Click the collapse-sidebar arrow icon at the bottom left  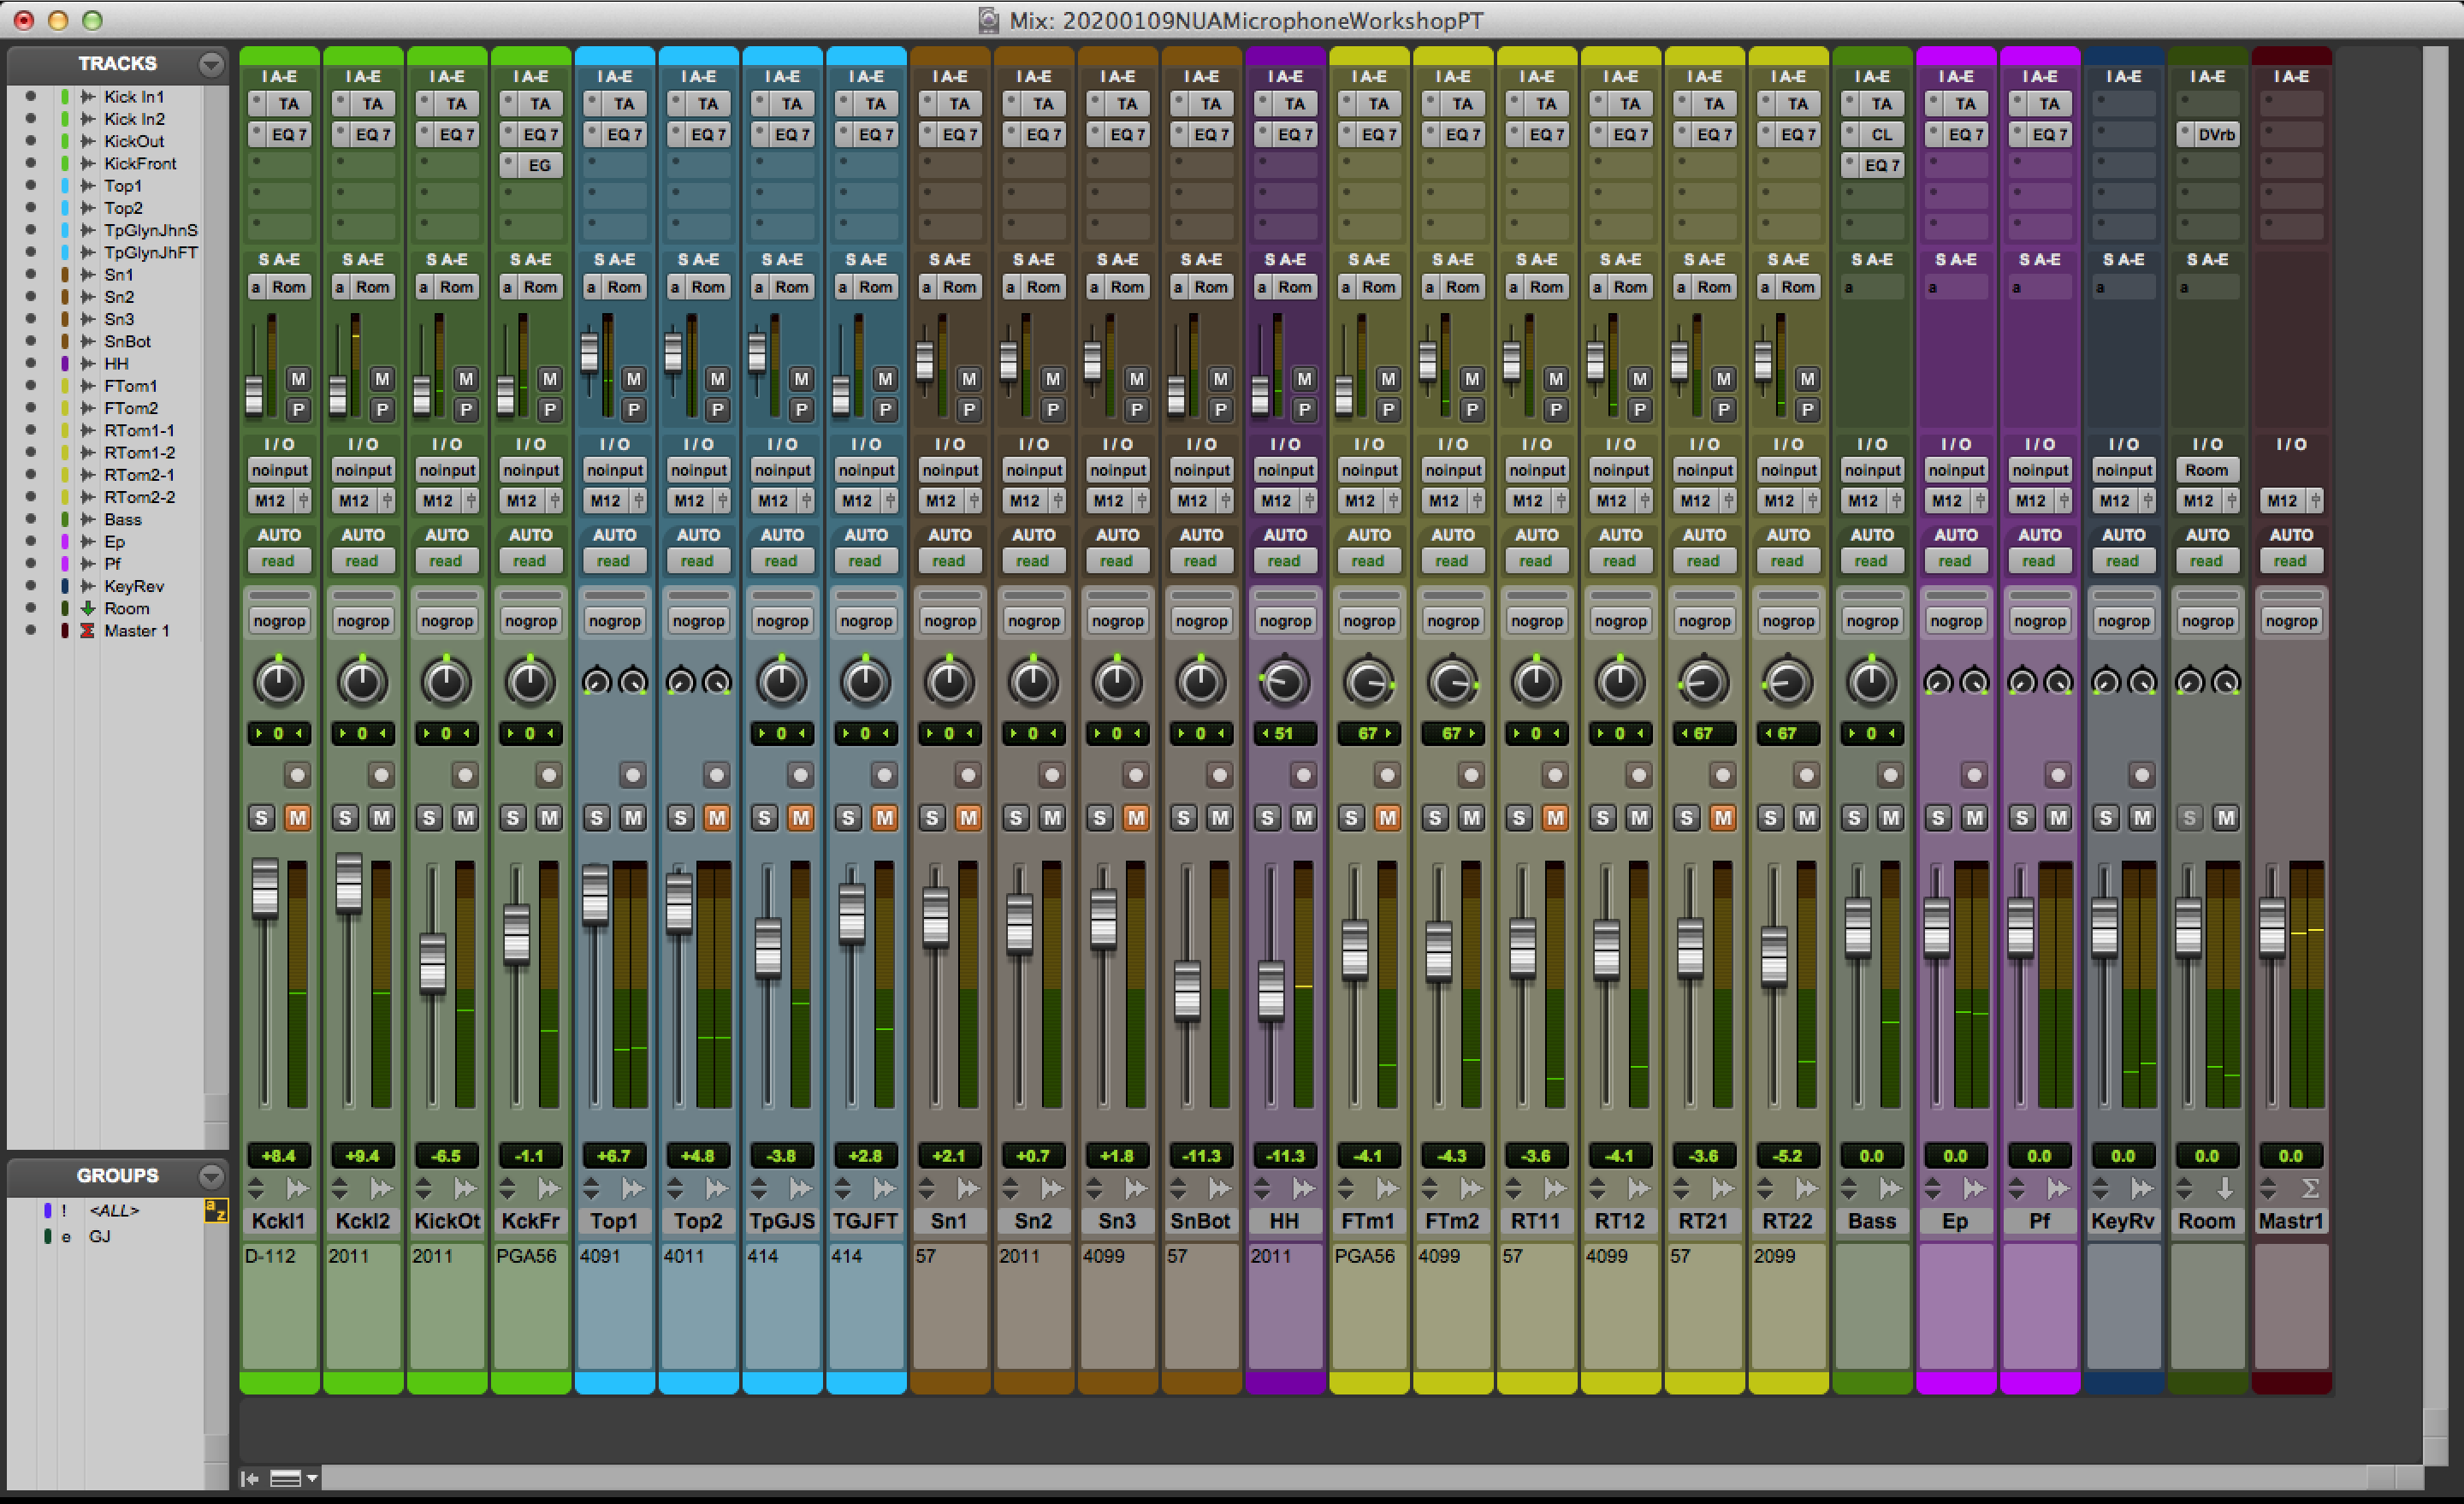pos(250,1478)
